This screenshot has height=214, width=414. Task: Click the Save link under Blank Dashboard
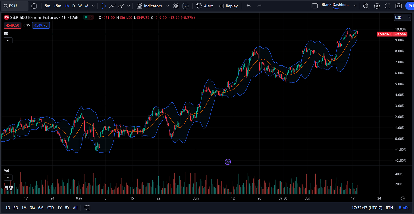(336, 9)
